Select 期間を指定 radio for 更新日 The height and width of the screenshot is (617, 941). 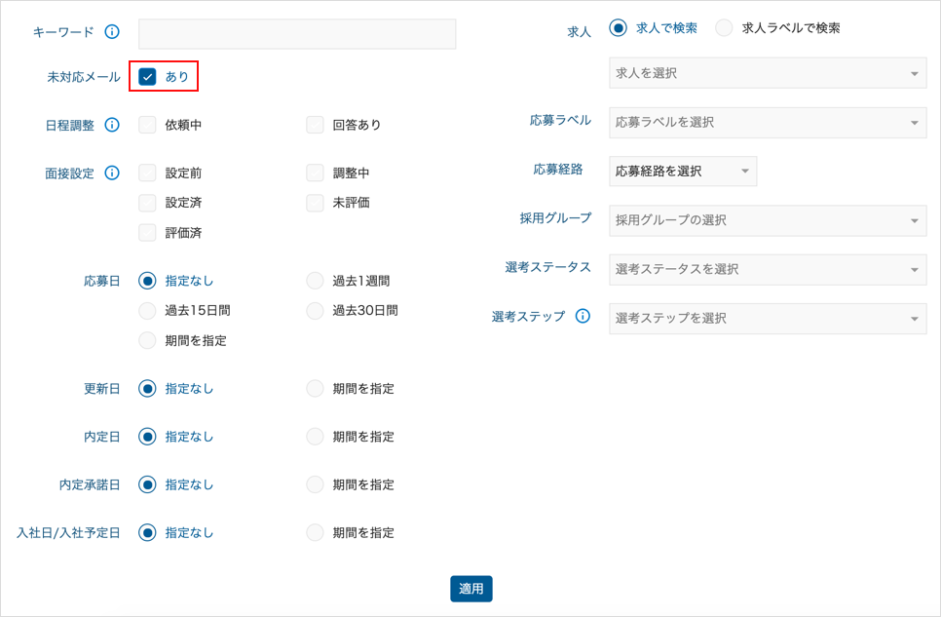click(315, 389)
